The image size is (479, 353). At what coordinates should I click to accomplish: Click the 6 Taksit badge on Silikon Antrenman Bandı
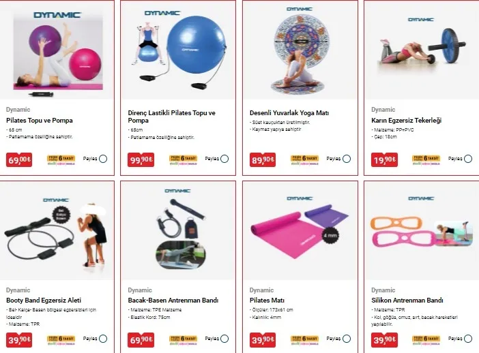426,340
